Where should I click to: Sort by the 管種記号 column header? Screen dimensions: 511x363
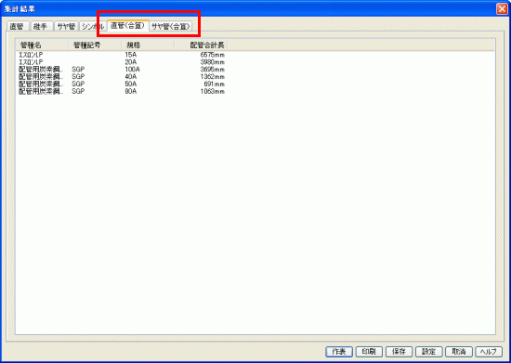pos(95,45)
